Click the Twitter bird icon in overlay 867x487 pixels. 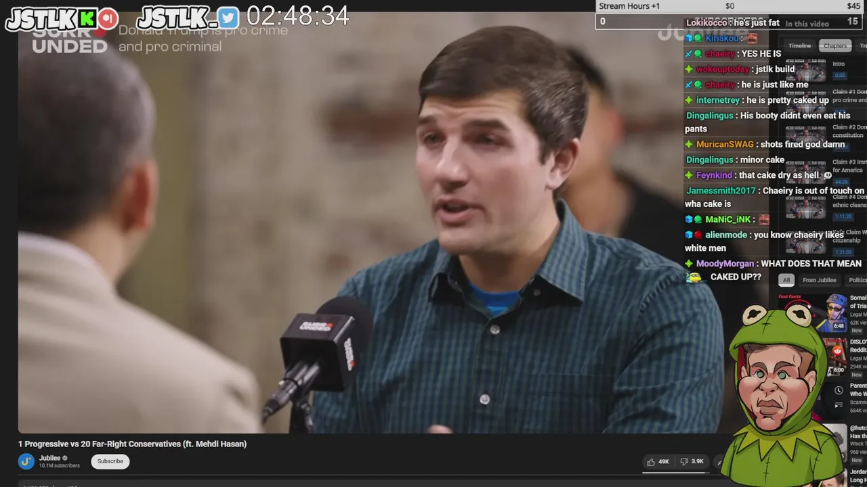[228, 18]
